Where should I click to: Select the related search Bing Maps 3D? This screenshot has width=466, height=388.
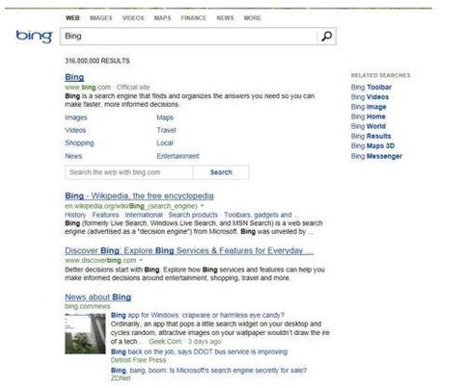point(372,146)
